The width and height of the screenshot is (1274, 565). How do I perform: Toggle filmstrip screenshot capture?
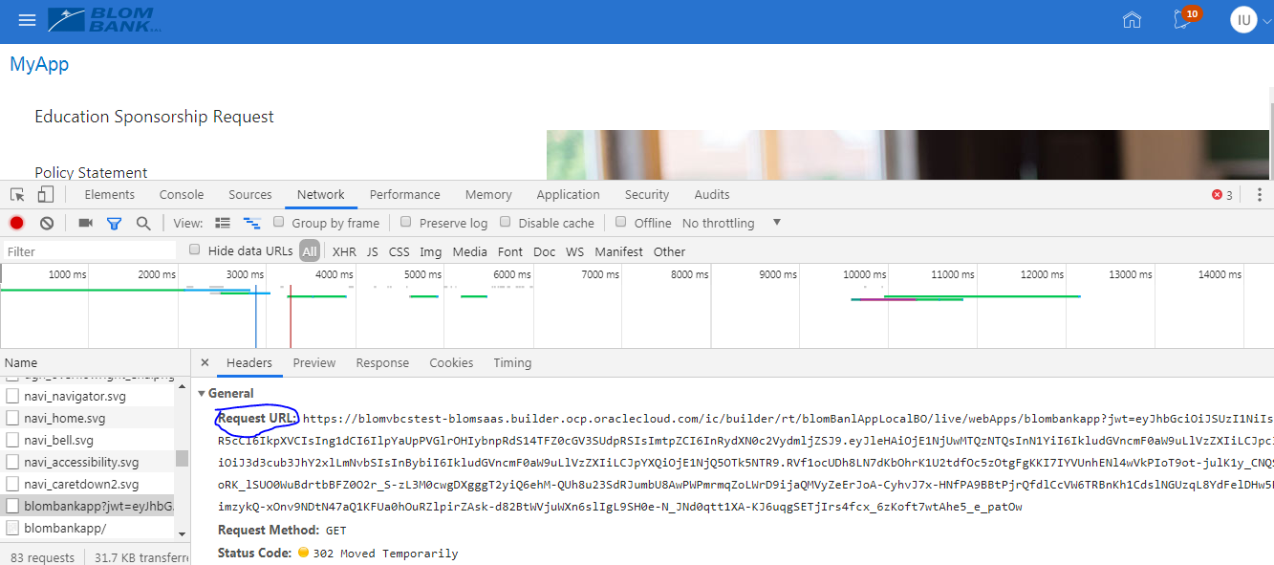pos(84,222)
